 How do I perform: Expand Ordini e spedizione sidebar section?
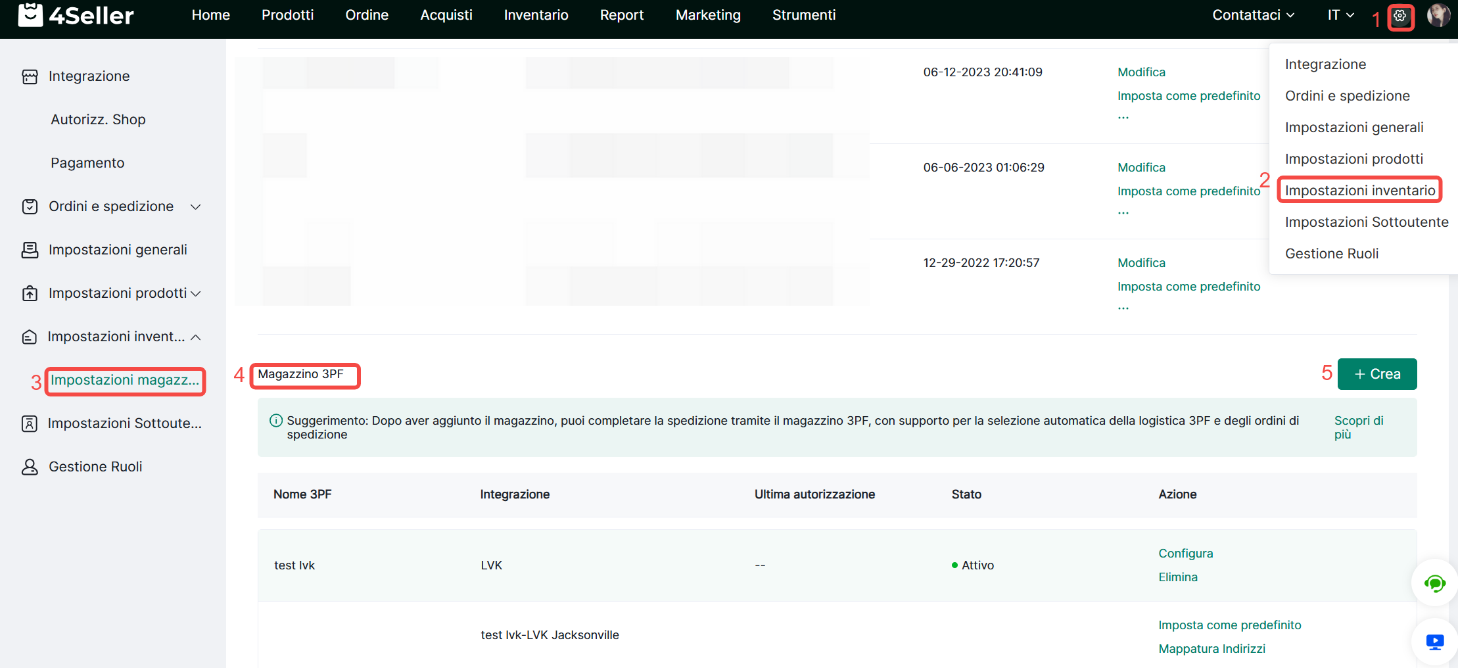click(x=195, y=207)
